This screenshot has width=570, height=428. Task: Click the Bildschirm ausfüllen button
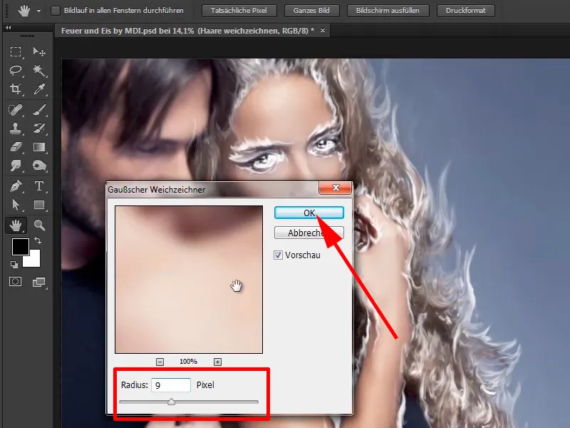388,11
